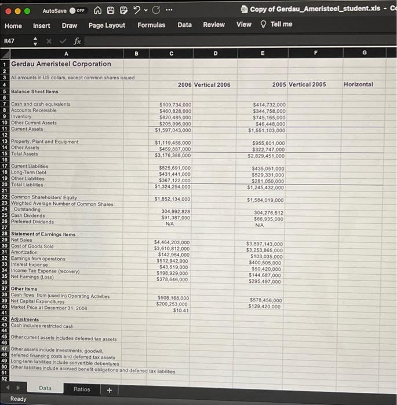Screen dimensions: 397x405
Task: Select row 15 header
Action: [x=5, y=153]
